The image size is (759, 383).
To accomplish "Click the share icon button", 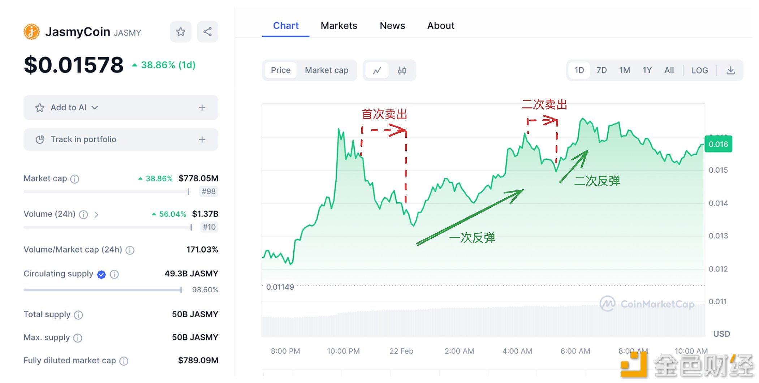I will (207, 32).
